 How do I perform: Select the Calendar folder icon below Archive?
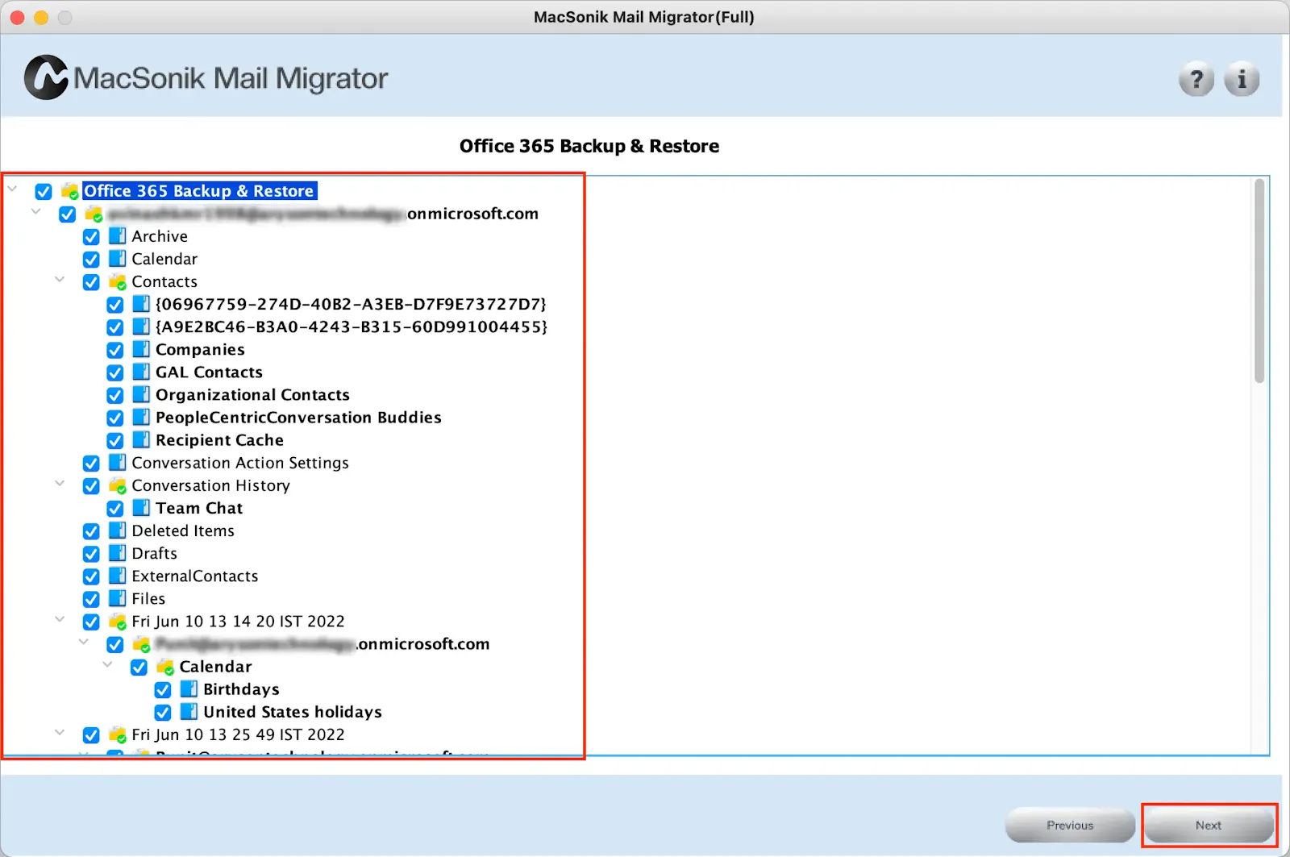[118, 259]
